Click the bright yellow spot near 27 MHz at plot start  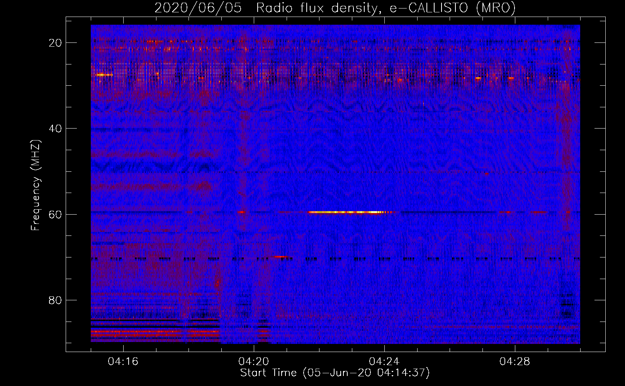pos(103,74)
